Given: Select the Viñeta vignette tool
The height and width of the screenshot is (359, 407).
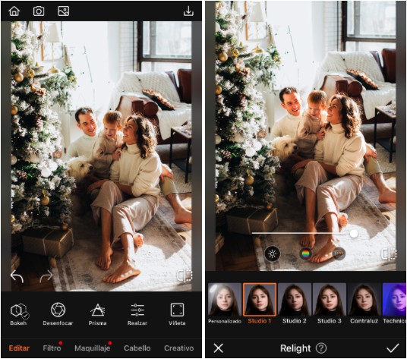Looking at the screenshot, I should pos(177,314).
